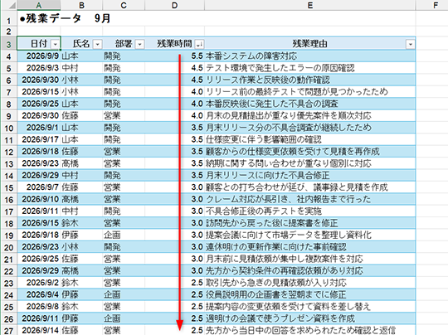Select column F header
This screenshot has height=335, width=448.
[x=436, y=5]
